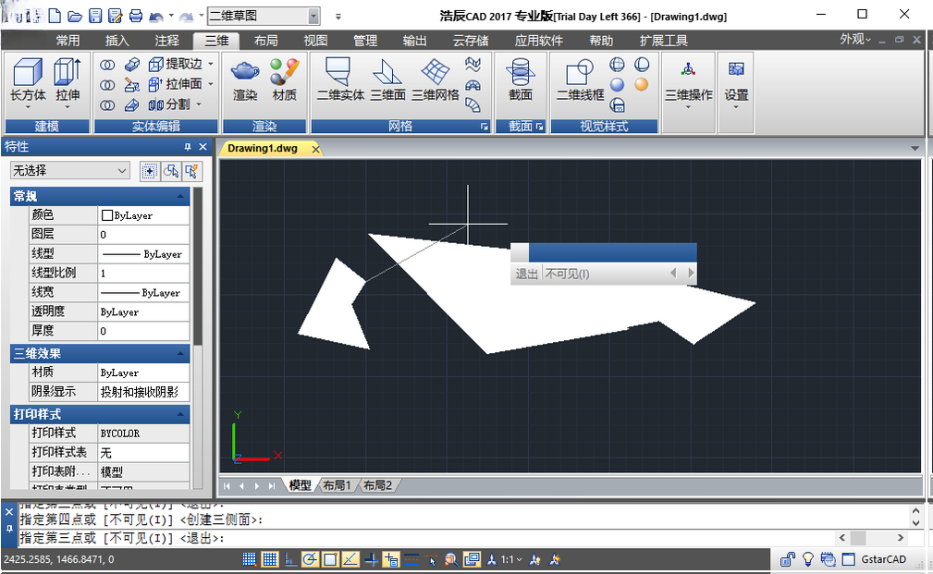
Task: Toggle object snap tracking in status bar
Action: [350, 559]
